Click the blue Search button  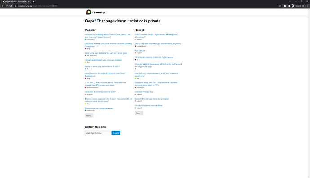pyautogui.click(x=116, y=133)
